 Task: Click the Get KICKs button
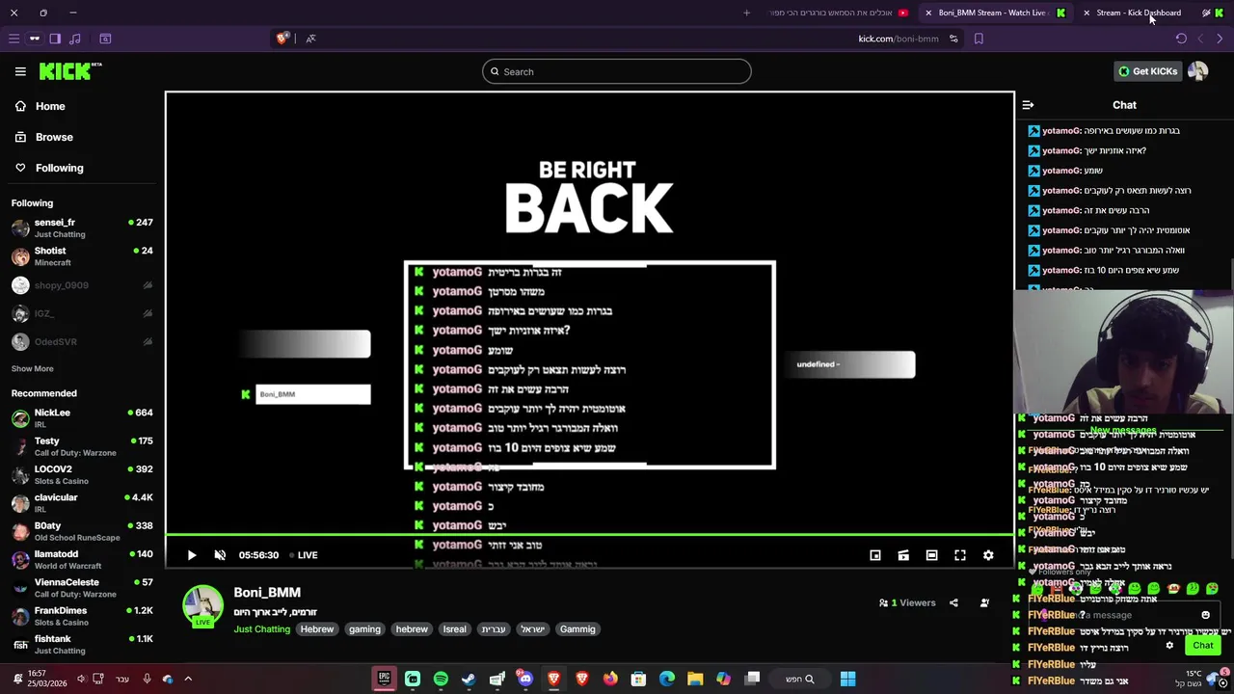[1147, 71]
